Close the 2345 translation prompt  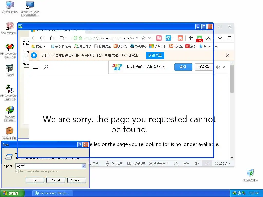224,67
